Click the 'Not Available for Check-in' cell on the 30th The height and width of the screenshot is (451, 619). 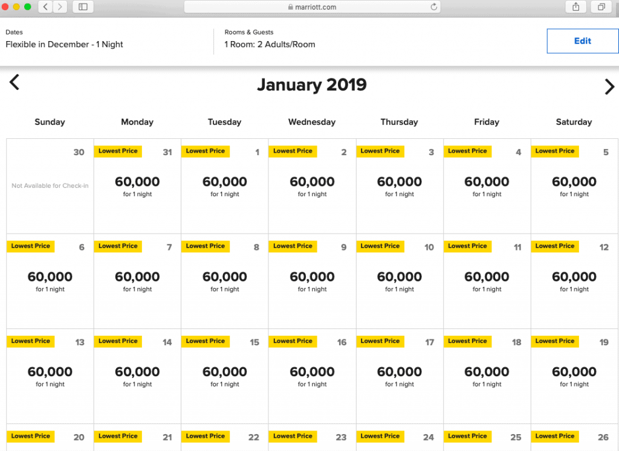(50, 186)
